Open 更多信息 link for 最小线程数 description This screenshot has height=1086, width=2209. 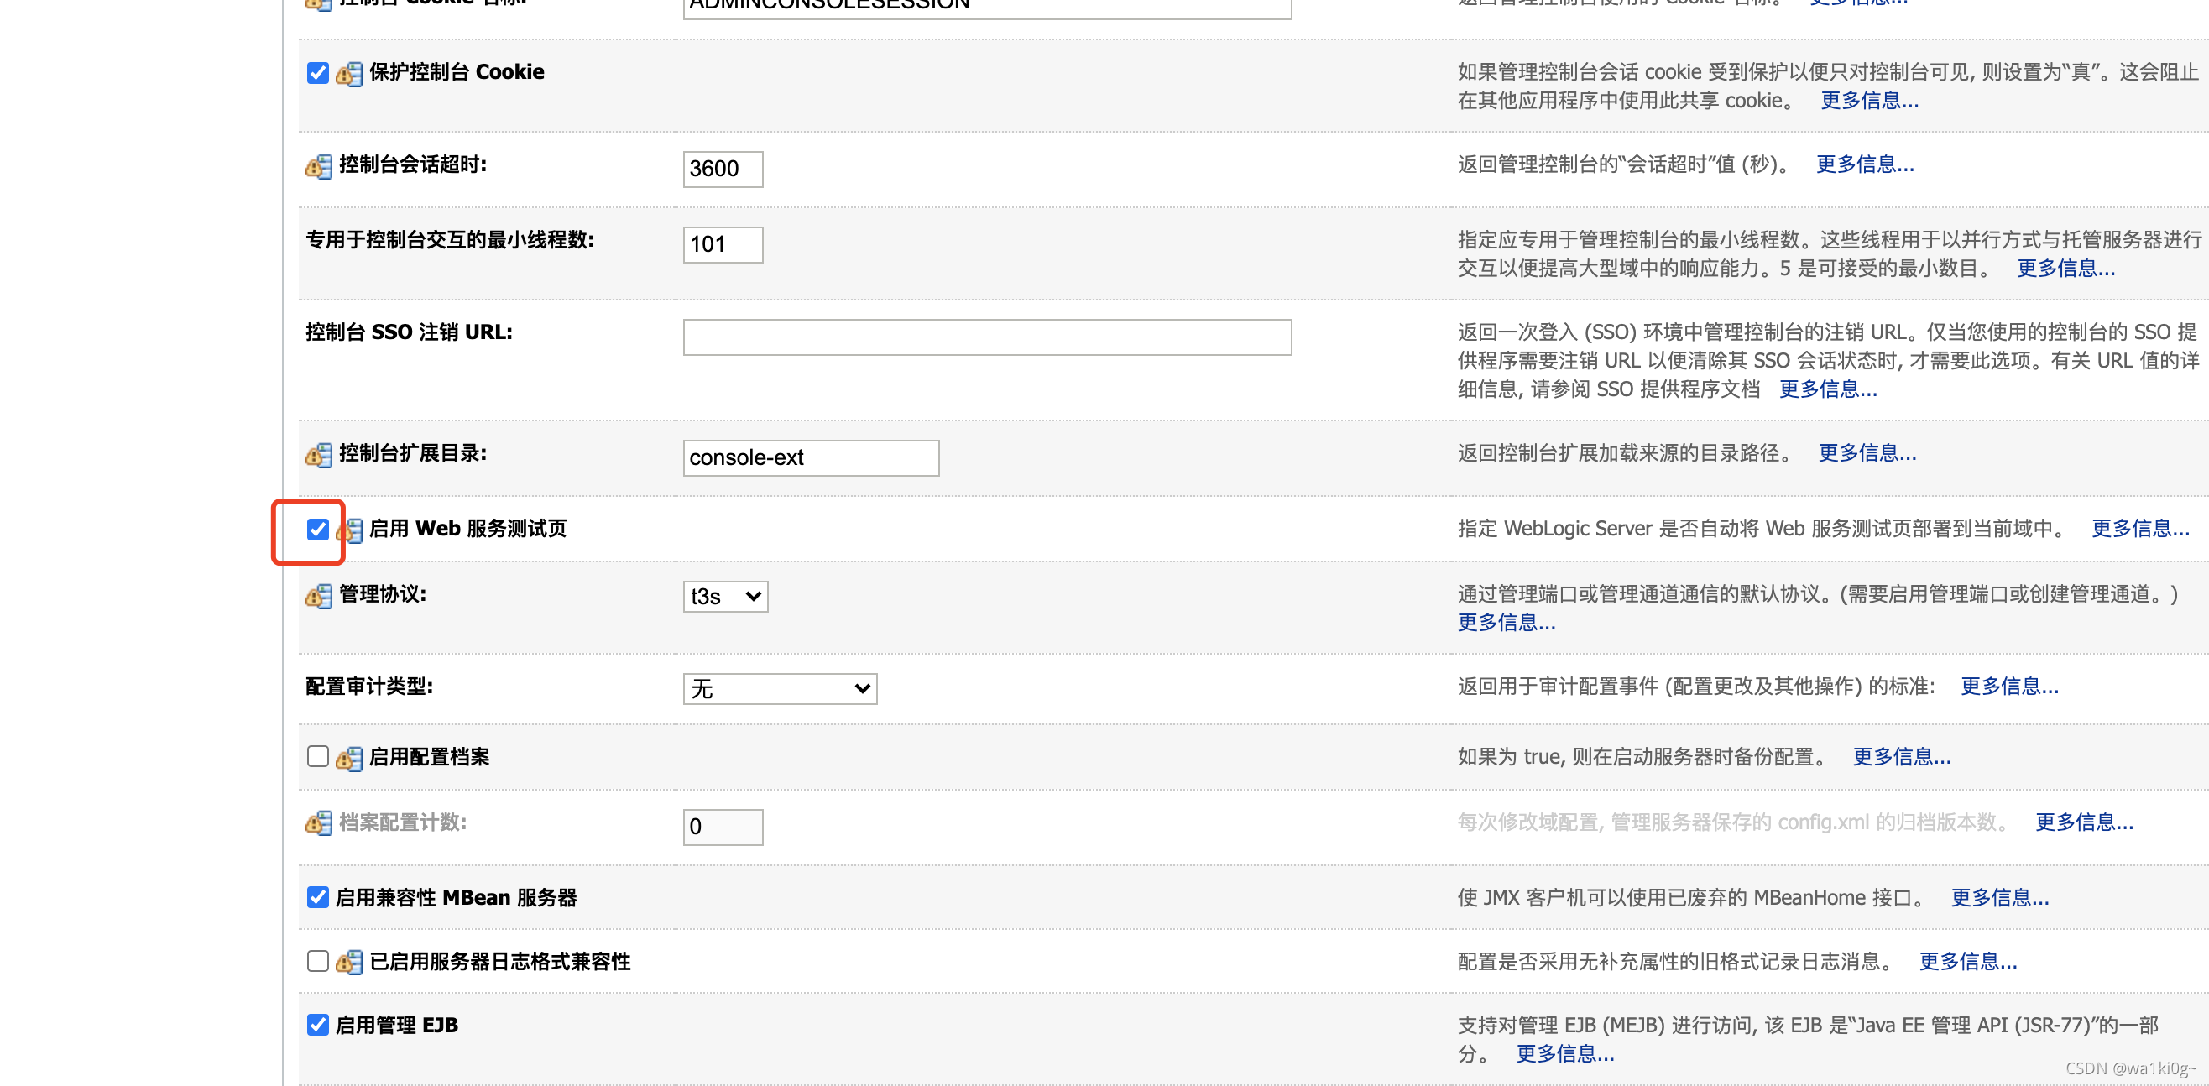2065,269
